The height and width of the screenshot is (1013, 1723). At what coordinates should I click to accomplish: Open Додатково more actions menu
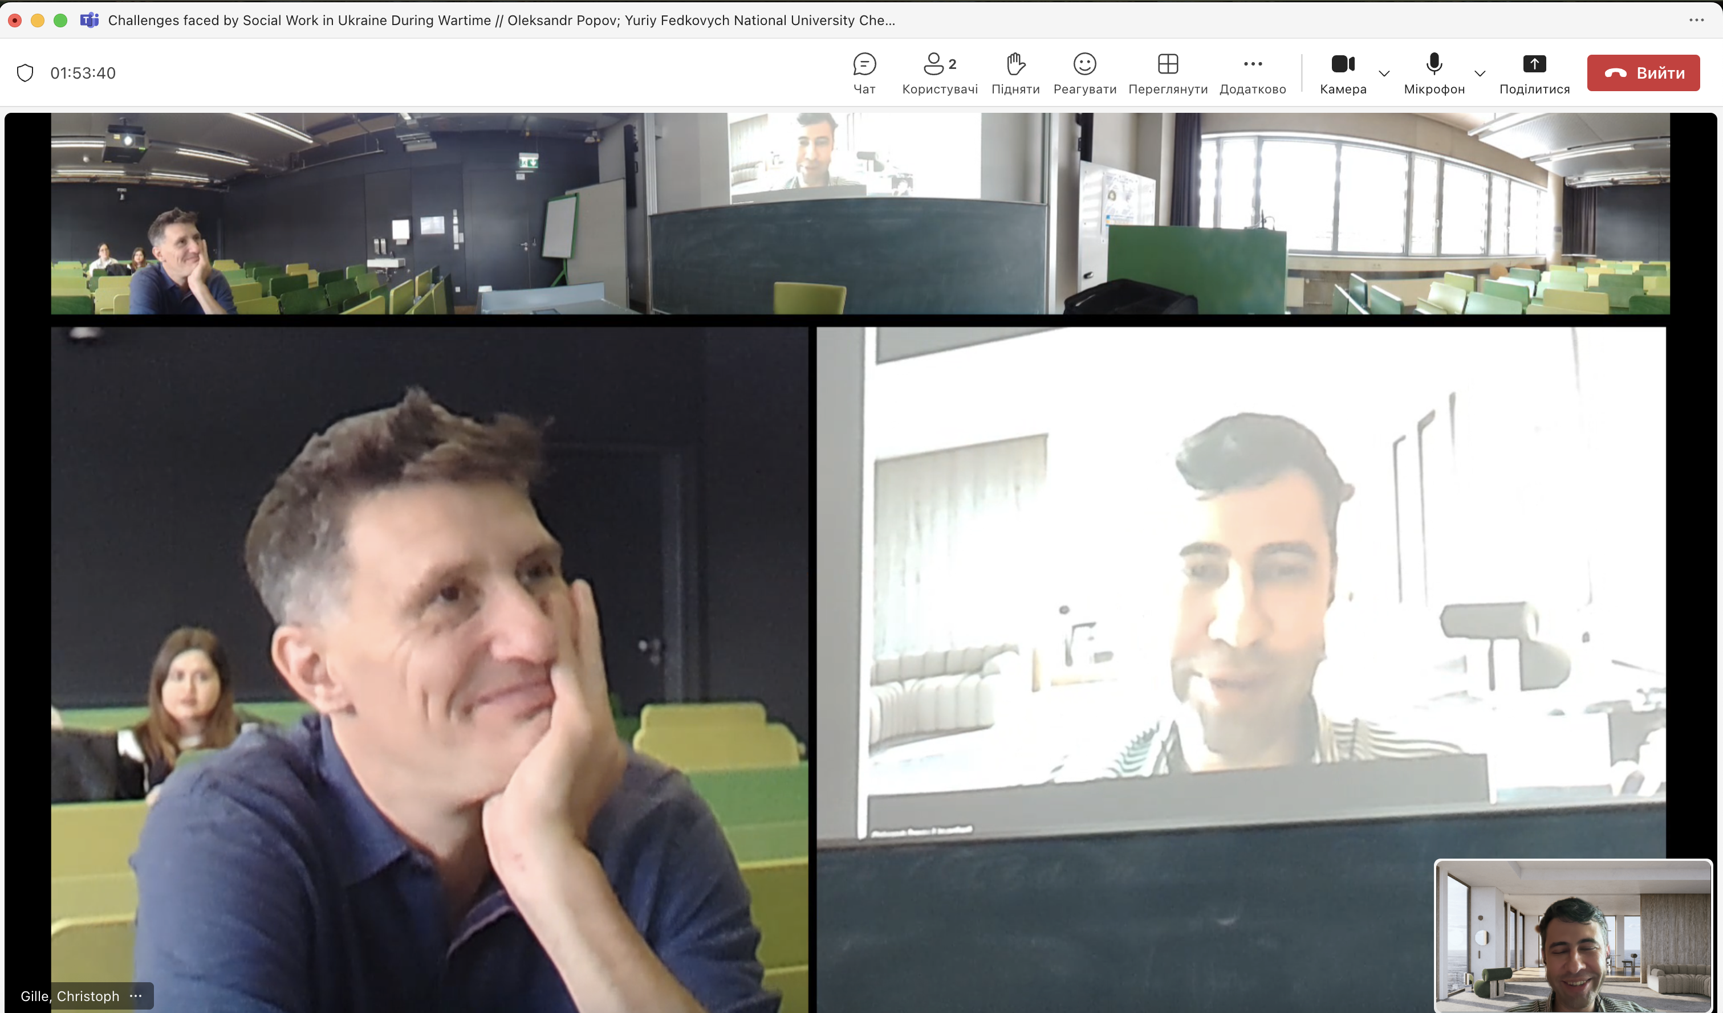[x=1253, y=73]
